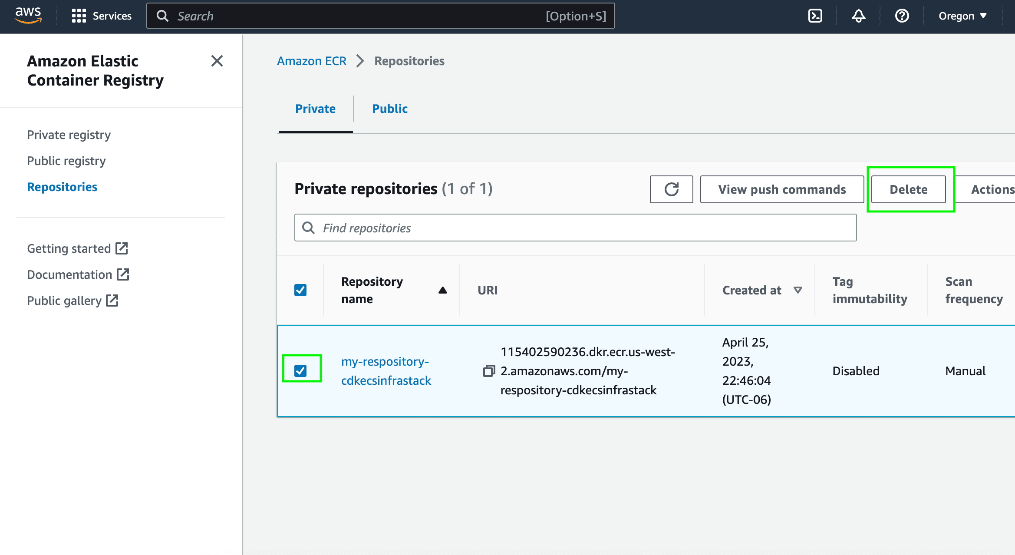Focus the AWS top search field
This screenshot has height=555, width=1015.
(x=381, y=16)
